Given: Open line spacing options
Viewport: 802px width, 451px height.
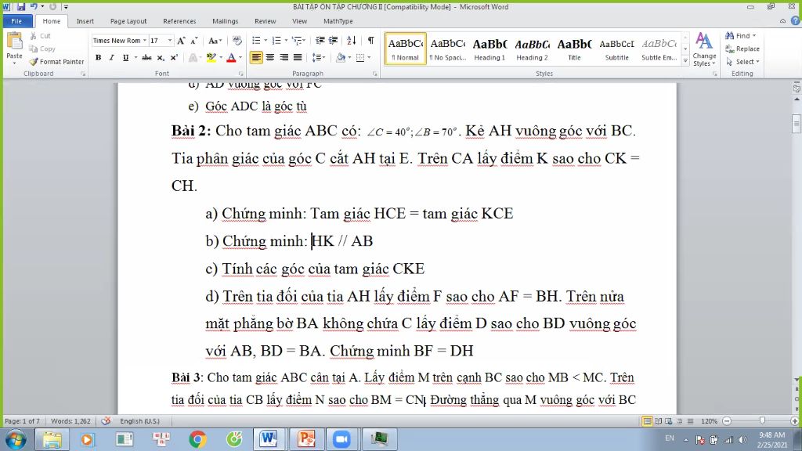Looking at the screenshot, I should coord(319,58).
